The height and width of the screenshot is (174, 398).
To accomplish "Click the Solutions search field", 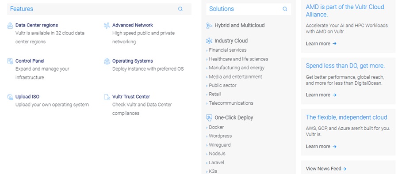I will pos(249,9).
